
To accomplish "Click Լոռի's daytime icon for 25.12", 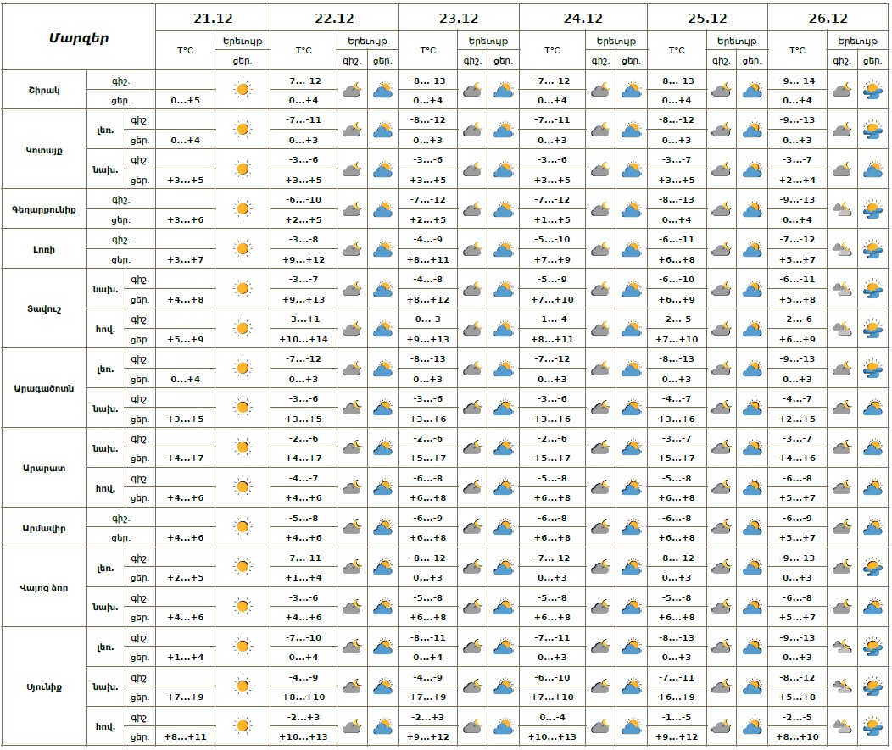I will 752,249.
